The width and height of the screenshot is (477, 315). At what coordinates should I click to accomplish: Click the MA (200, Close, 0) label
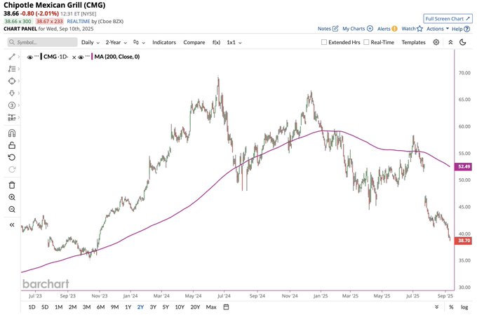(x=117, y=57)
